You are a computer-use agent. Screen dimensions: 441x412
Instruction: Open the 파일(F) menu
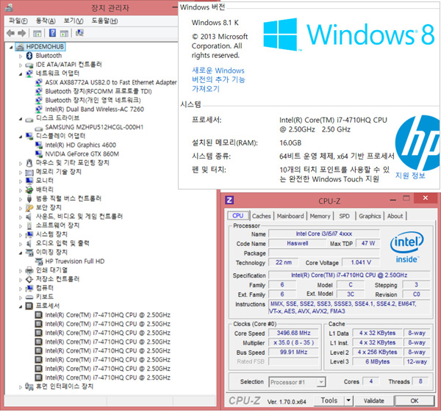(x=18, y=21)
